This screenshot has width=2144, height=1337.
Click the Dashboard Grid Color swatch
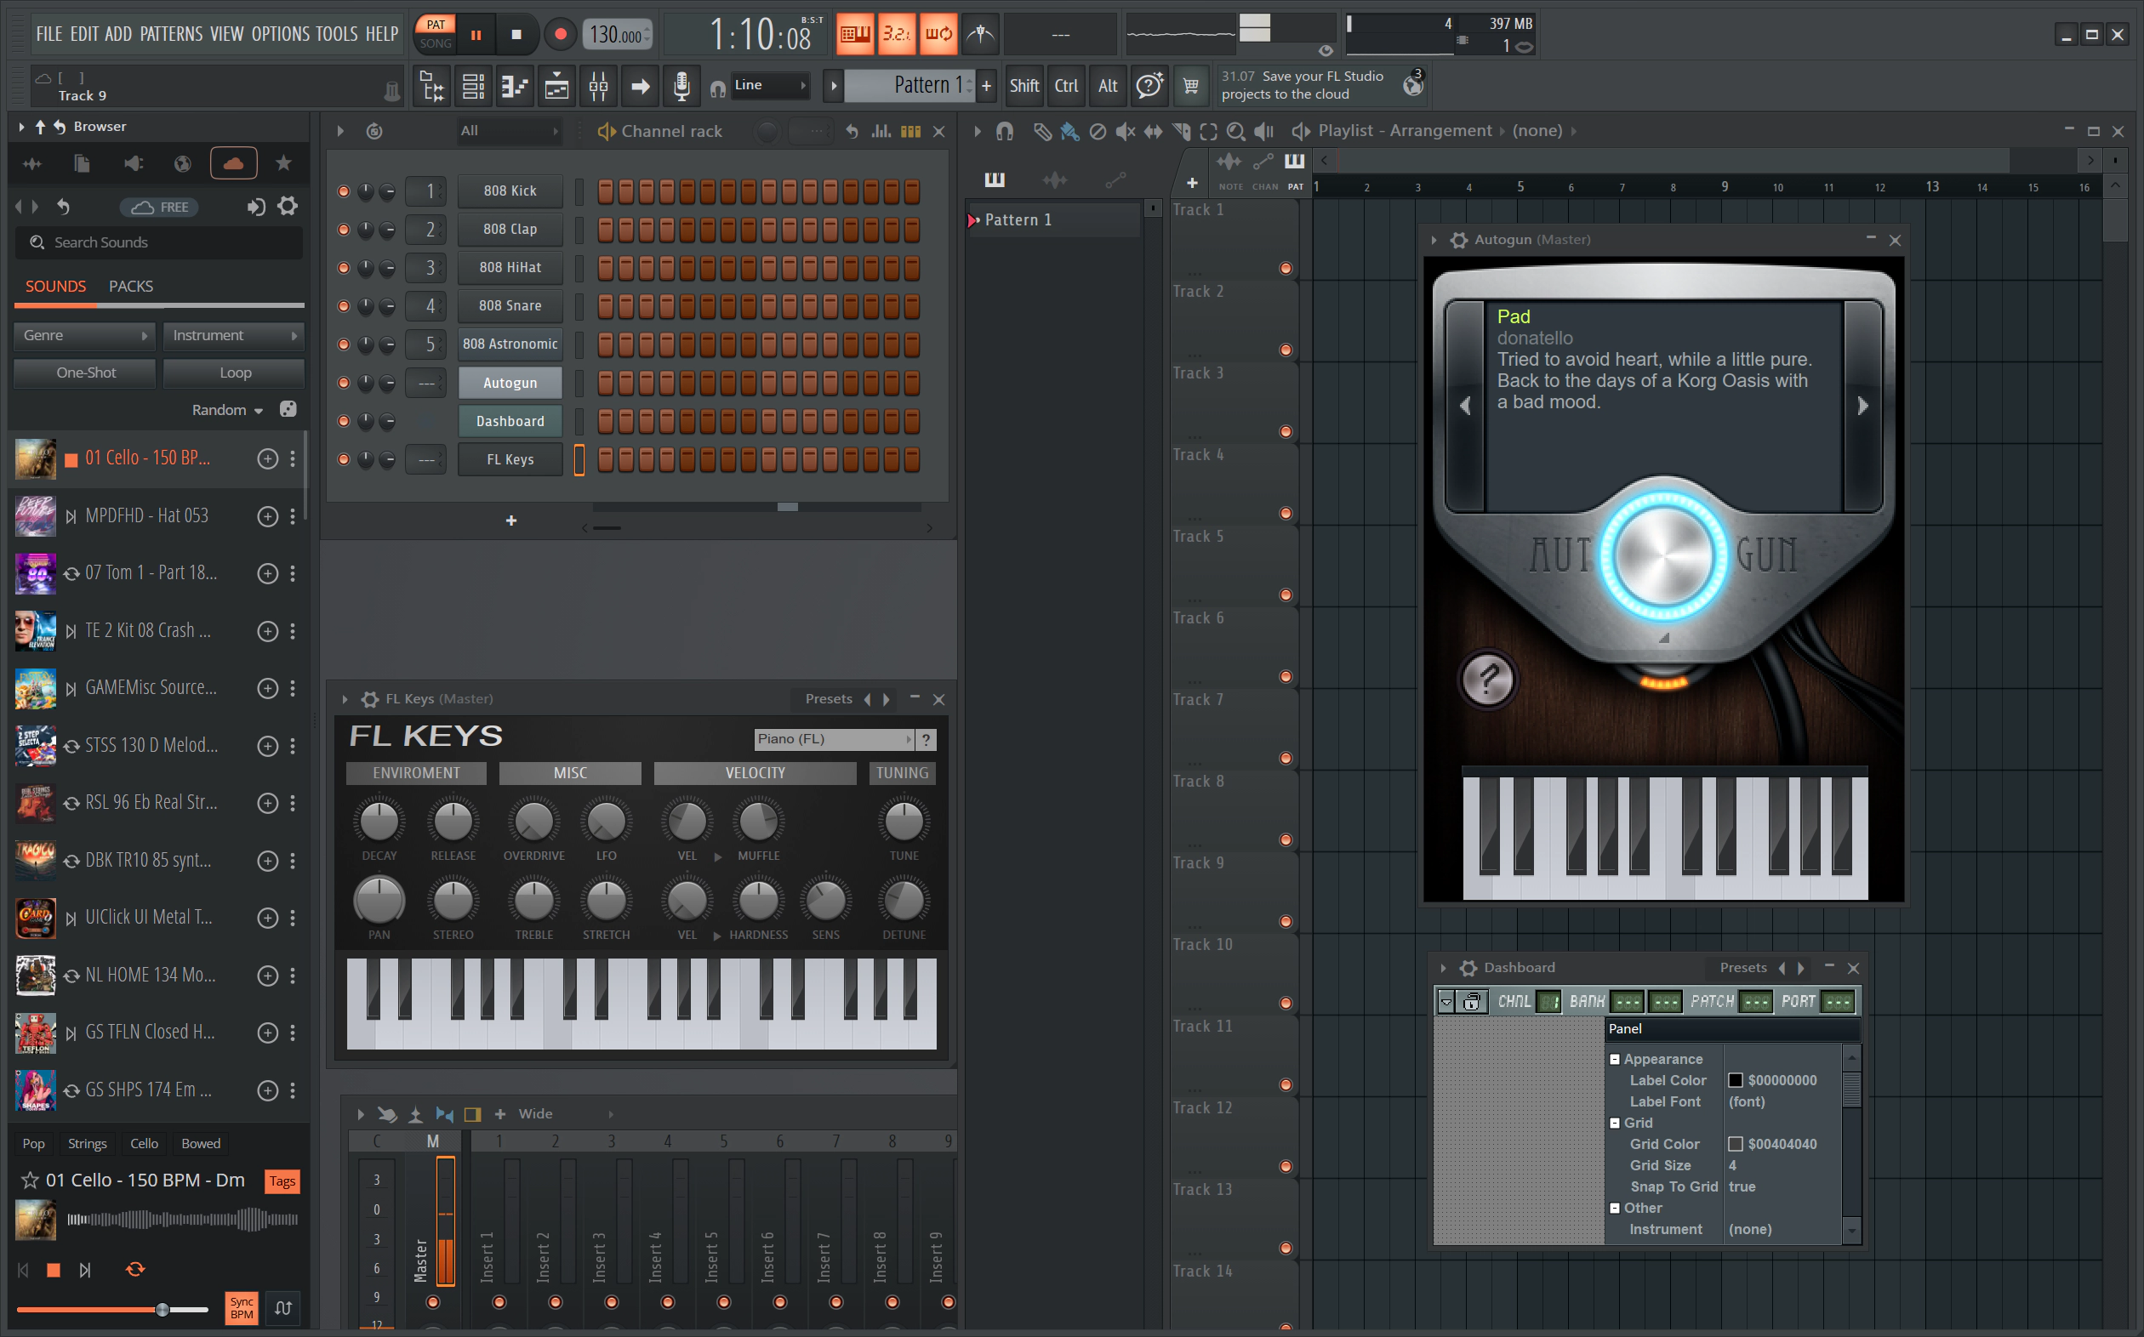point(1735,1144)
